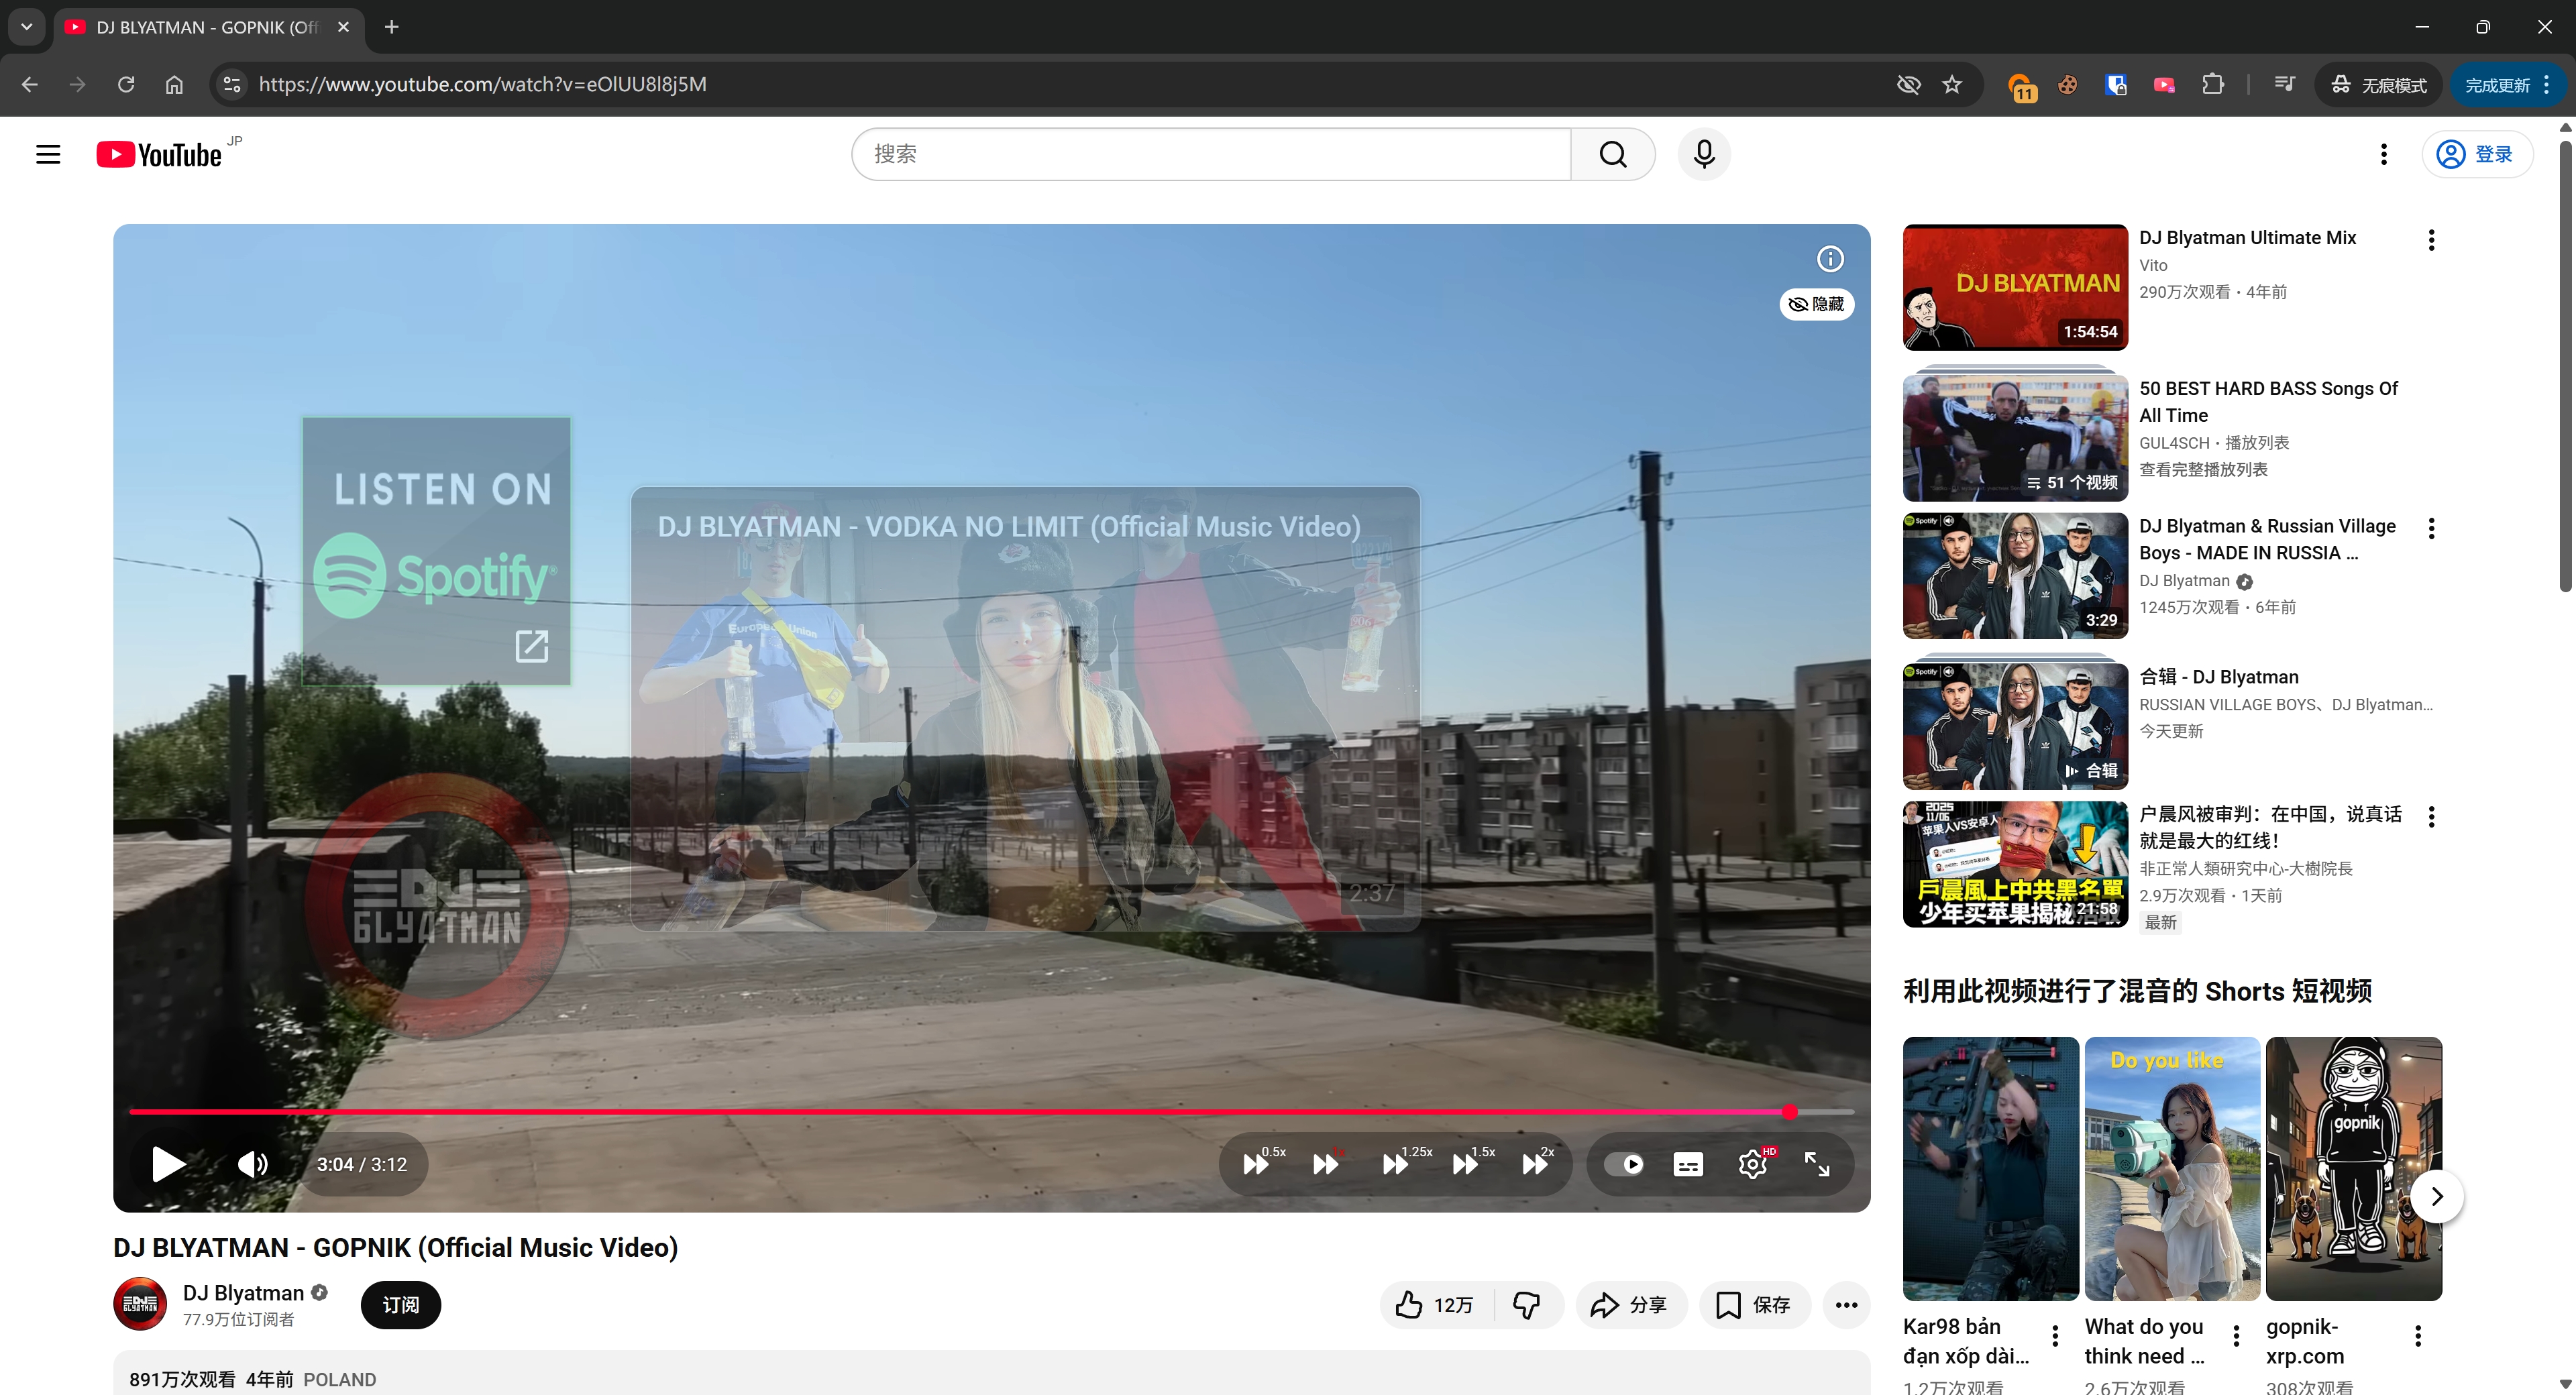Open the YouTube guide hamburger menu
Image resolution: width=2576 pixels, height=1395 pixels.
[48, 154]
